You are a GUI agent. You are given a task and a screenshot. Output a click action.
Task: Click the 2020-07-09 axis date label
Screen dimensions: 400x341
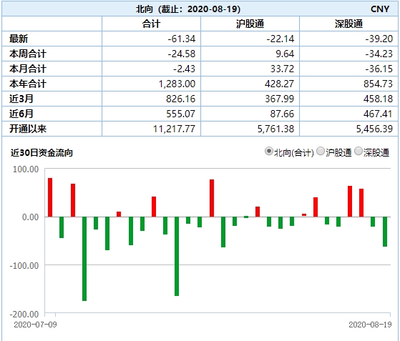tap(35, 325)
